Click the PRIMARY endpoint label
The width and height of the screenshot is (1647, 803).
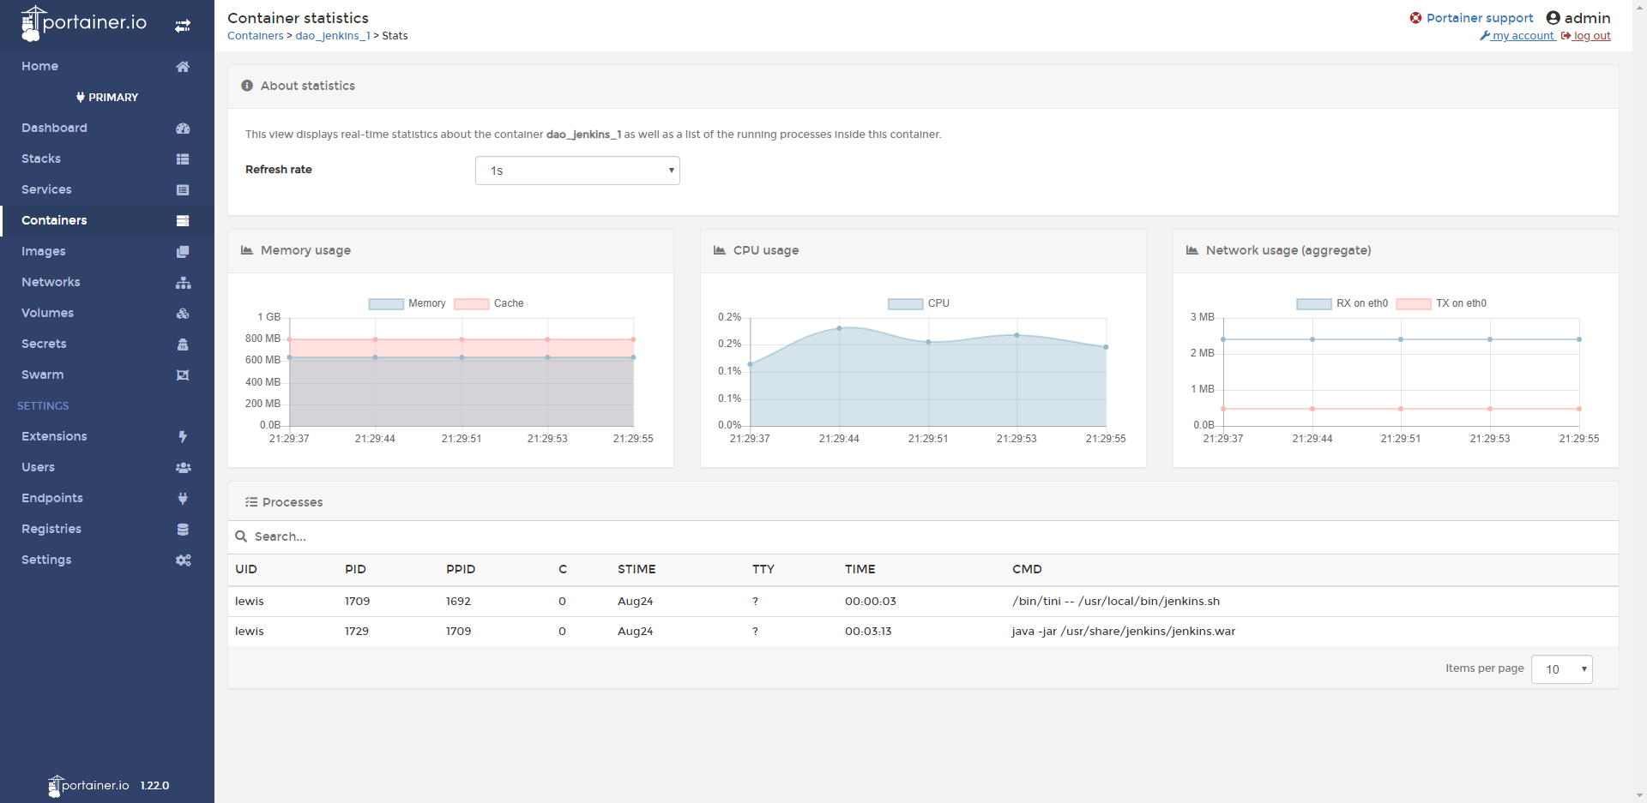pyautogui.click(x=107, y=97)
